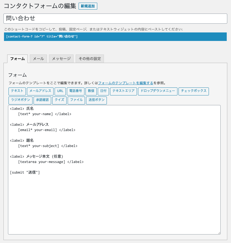Image resolution: width=231 pixels, height=243 pixels.
Task: Follow the フォームのテンプレートを編集する link
Action: point(126,83)
